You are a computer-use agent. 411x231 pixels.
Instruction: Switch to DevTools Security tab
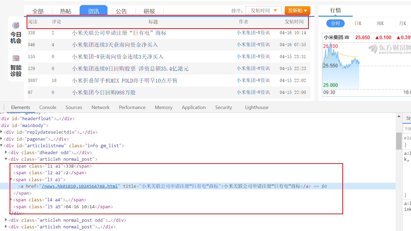223,107
